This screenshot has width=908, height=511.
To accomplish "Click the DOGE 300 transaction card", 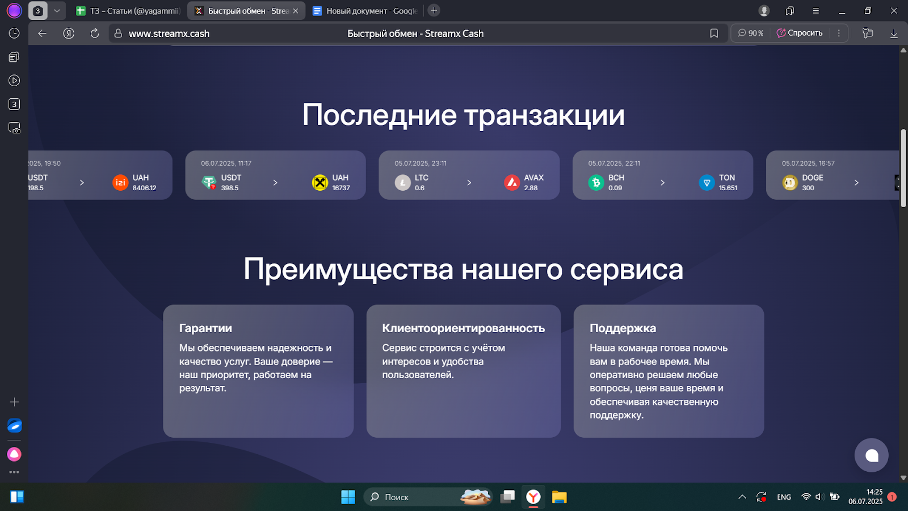I will point(833,175).
